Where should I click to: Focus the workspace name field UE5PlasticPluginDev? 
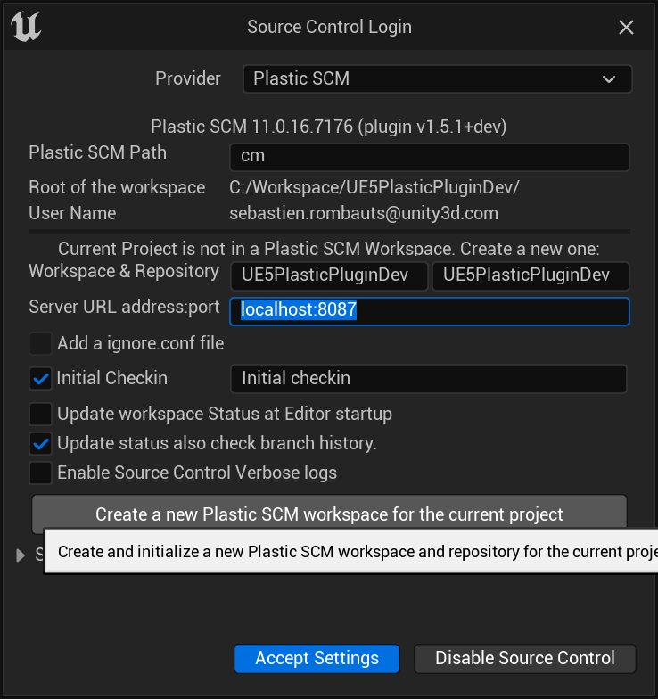(x=329, y=276)
